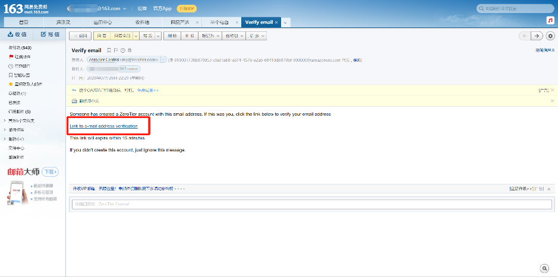Click the 回复 reply button
The image size is (558, 277).
point(102,36)
